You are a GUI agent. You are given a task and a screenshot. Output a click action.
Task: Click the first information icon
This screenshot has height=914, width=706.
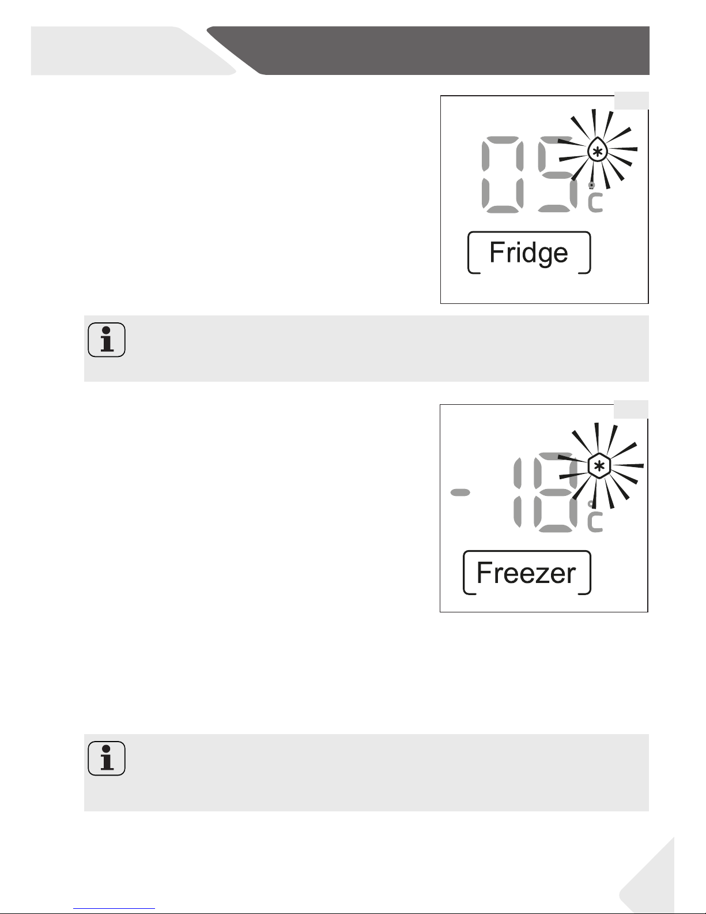pos(107,340)
